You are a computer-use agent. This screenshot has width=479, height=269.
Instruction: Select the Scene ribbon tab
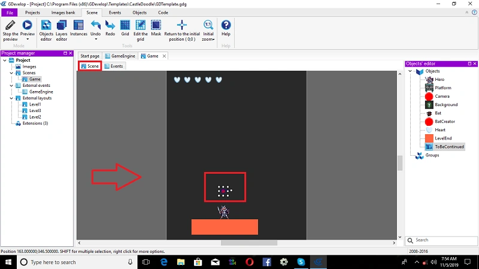point(92,13)
